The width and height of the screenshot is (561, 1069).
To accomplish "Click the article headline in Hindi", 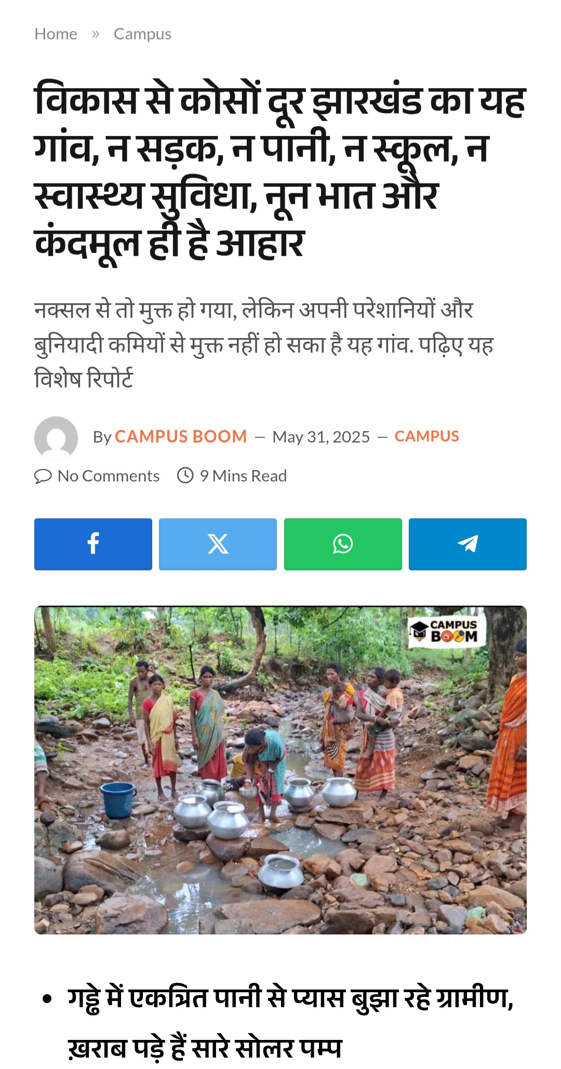I will (x=280, y=169).
